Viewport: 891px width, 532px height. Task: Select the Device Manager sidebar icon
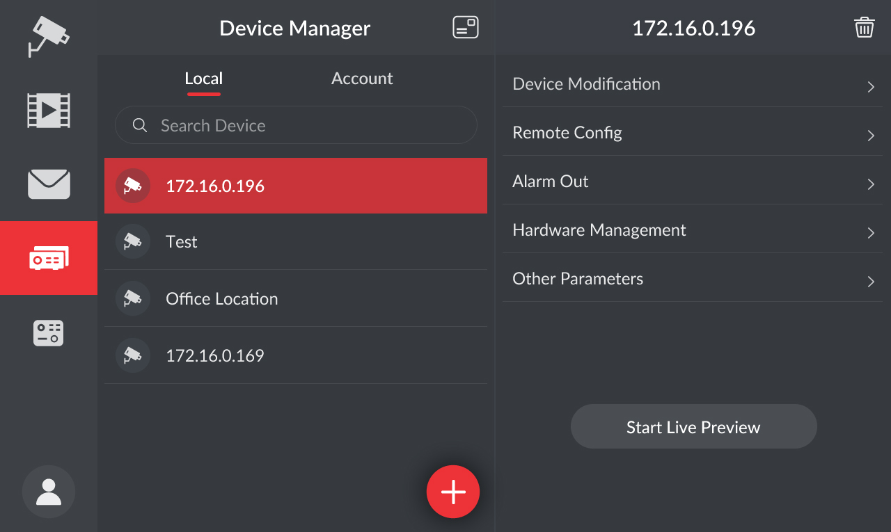coord(48,258)
